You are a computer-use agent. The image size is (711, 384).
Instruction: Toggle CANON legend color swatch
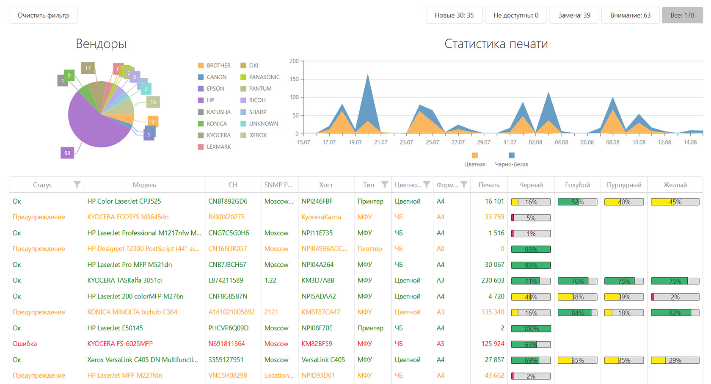[x=201, y=77]
